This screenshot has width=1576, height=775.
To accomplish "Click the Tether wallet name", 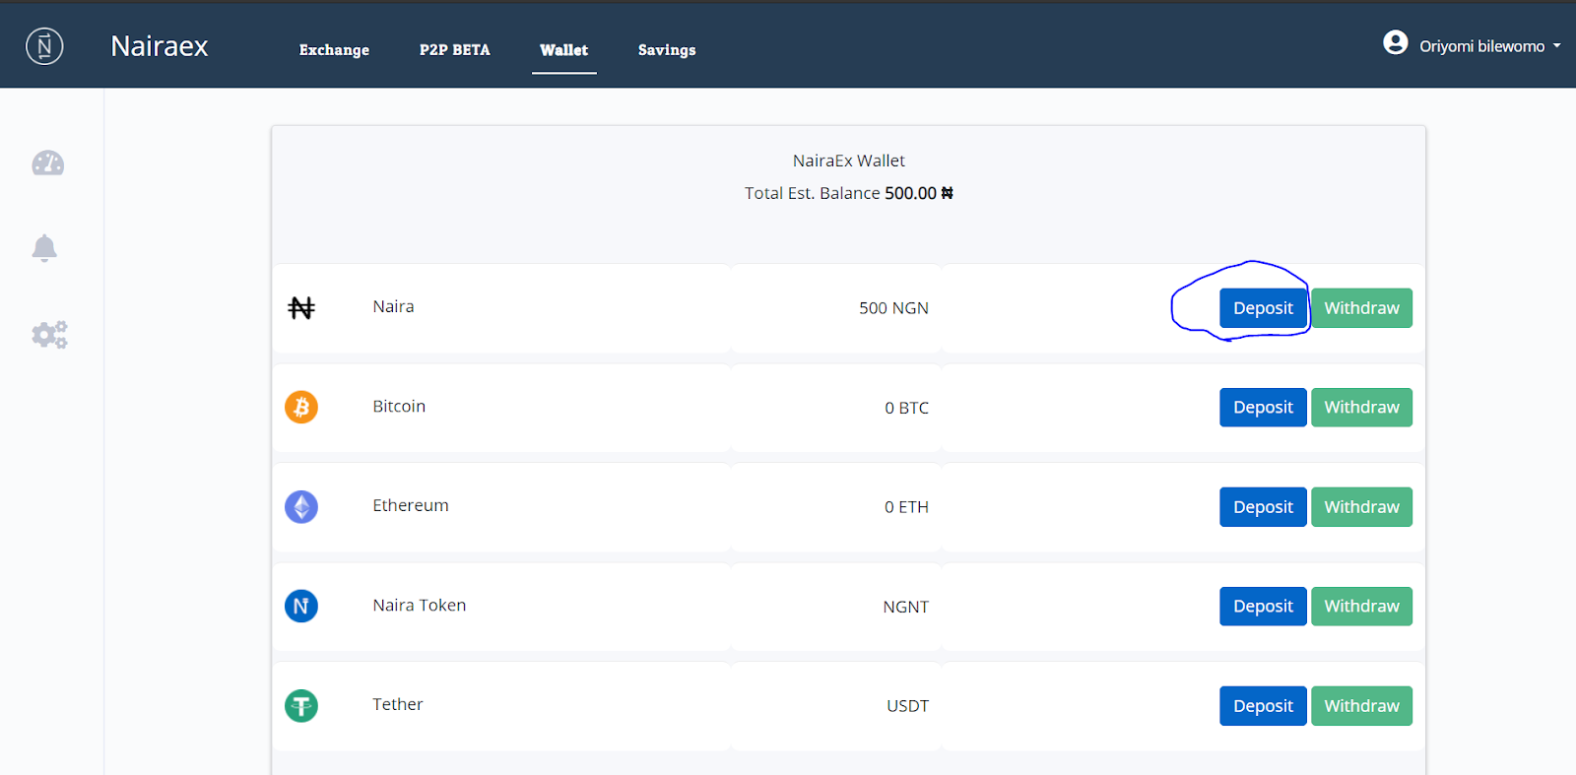I will pos(398,704).
